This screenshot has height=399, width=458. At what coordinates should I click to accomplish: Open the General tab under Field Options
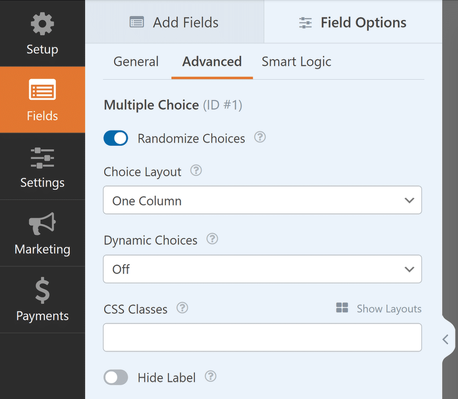point(136,61)
